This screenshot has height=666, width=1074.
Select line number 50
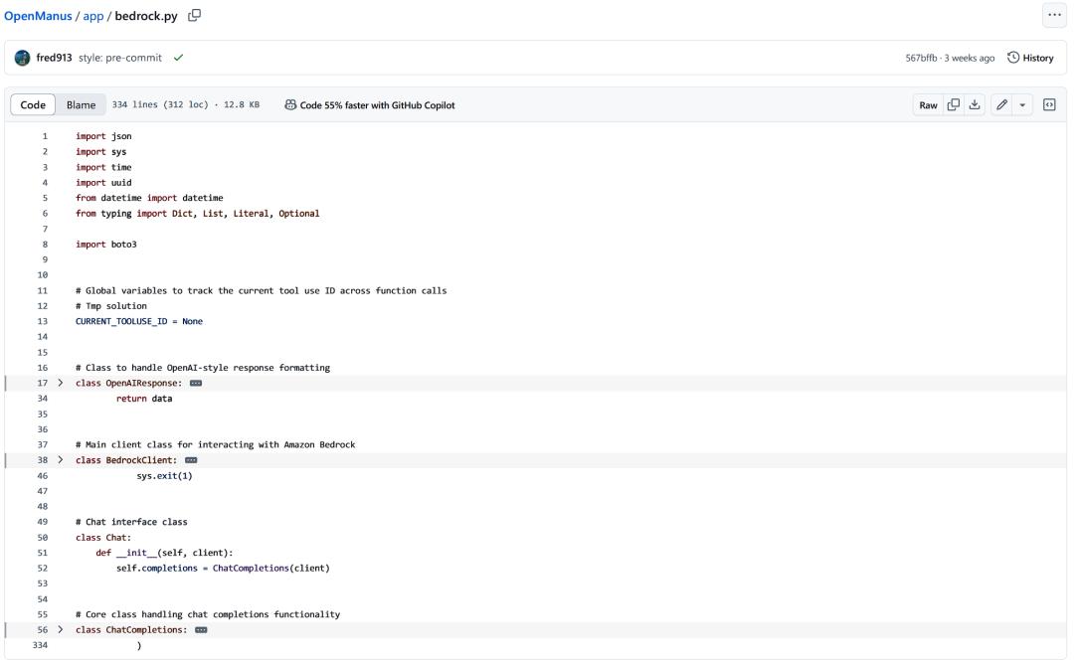pos(43,538)
